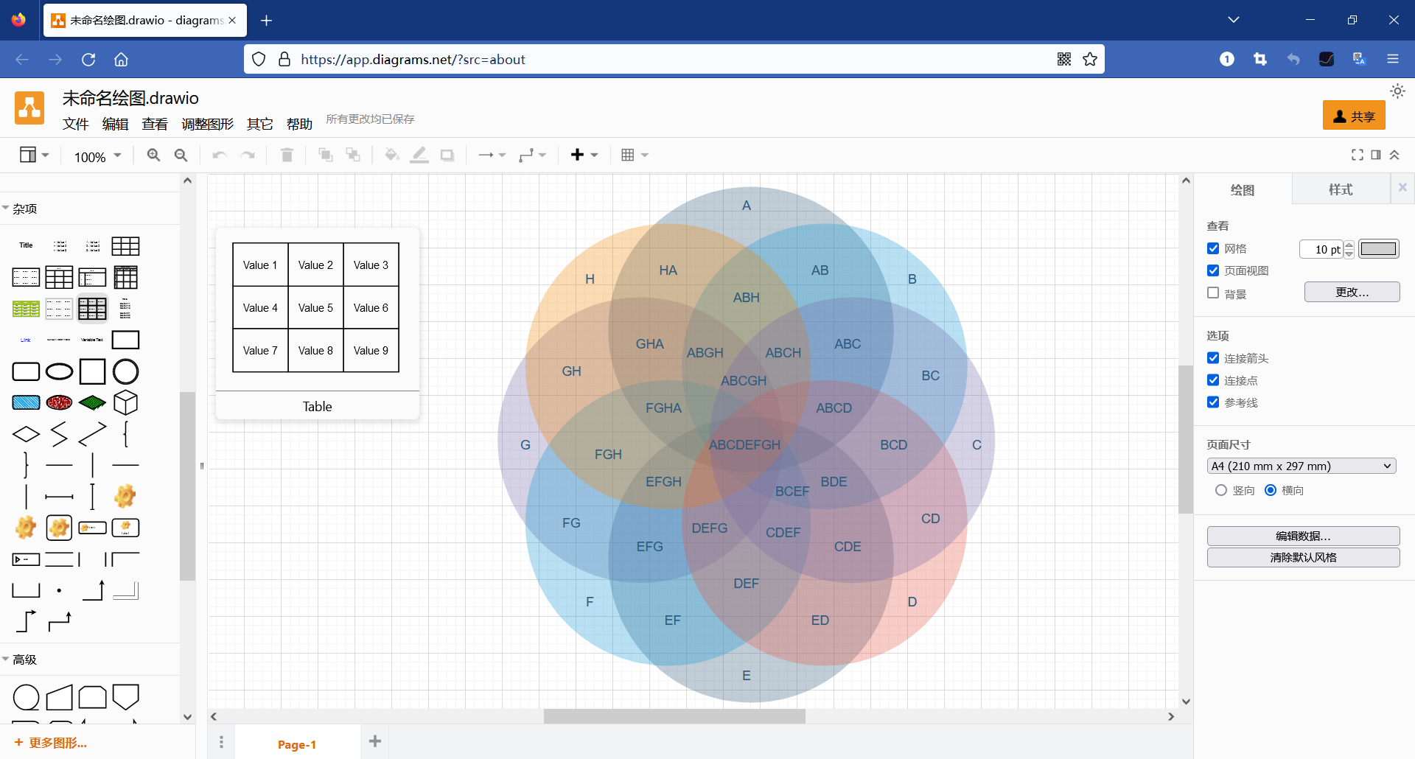This screenshot has width=1415, height=759.
Task: Open the view panels dropdown in toolbar
Action: [x=34, y=155]
